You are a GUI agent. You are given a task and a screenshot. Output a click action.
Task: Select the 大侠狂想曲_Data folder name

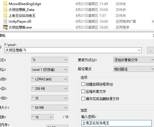[21, 10]
